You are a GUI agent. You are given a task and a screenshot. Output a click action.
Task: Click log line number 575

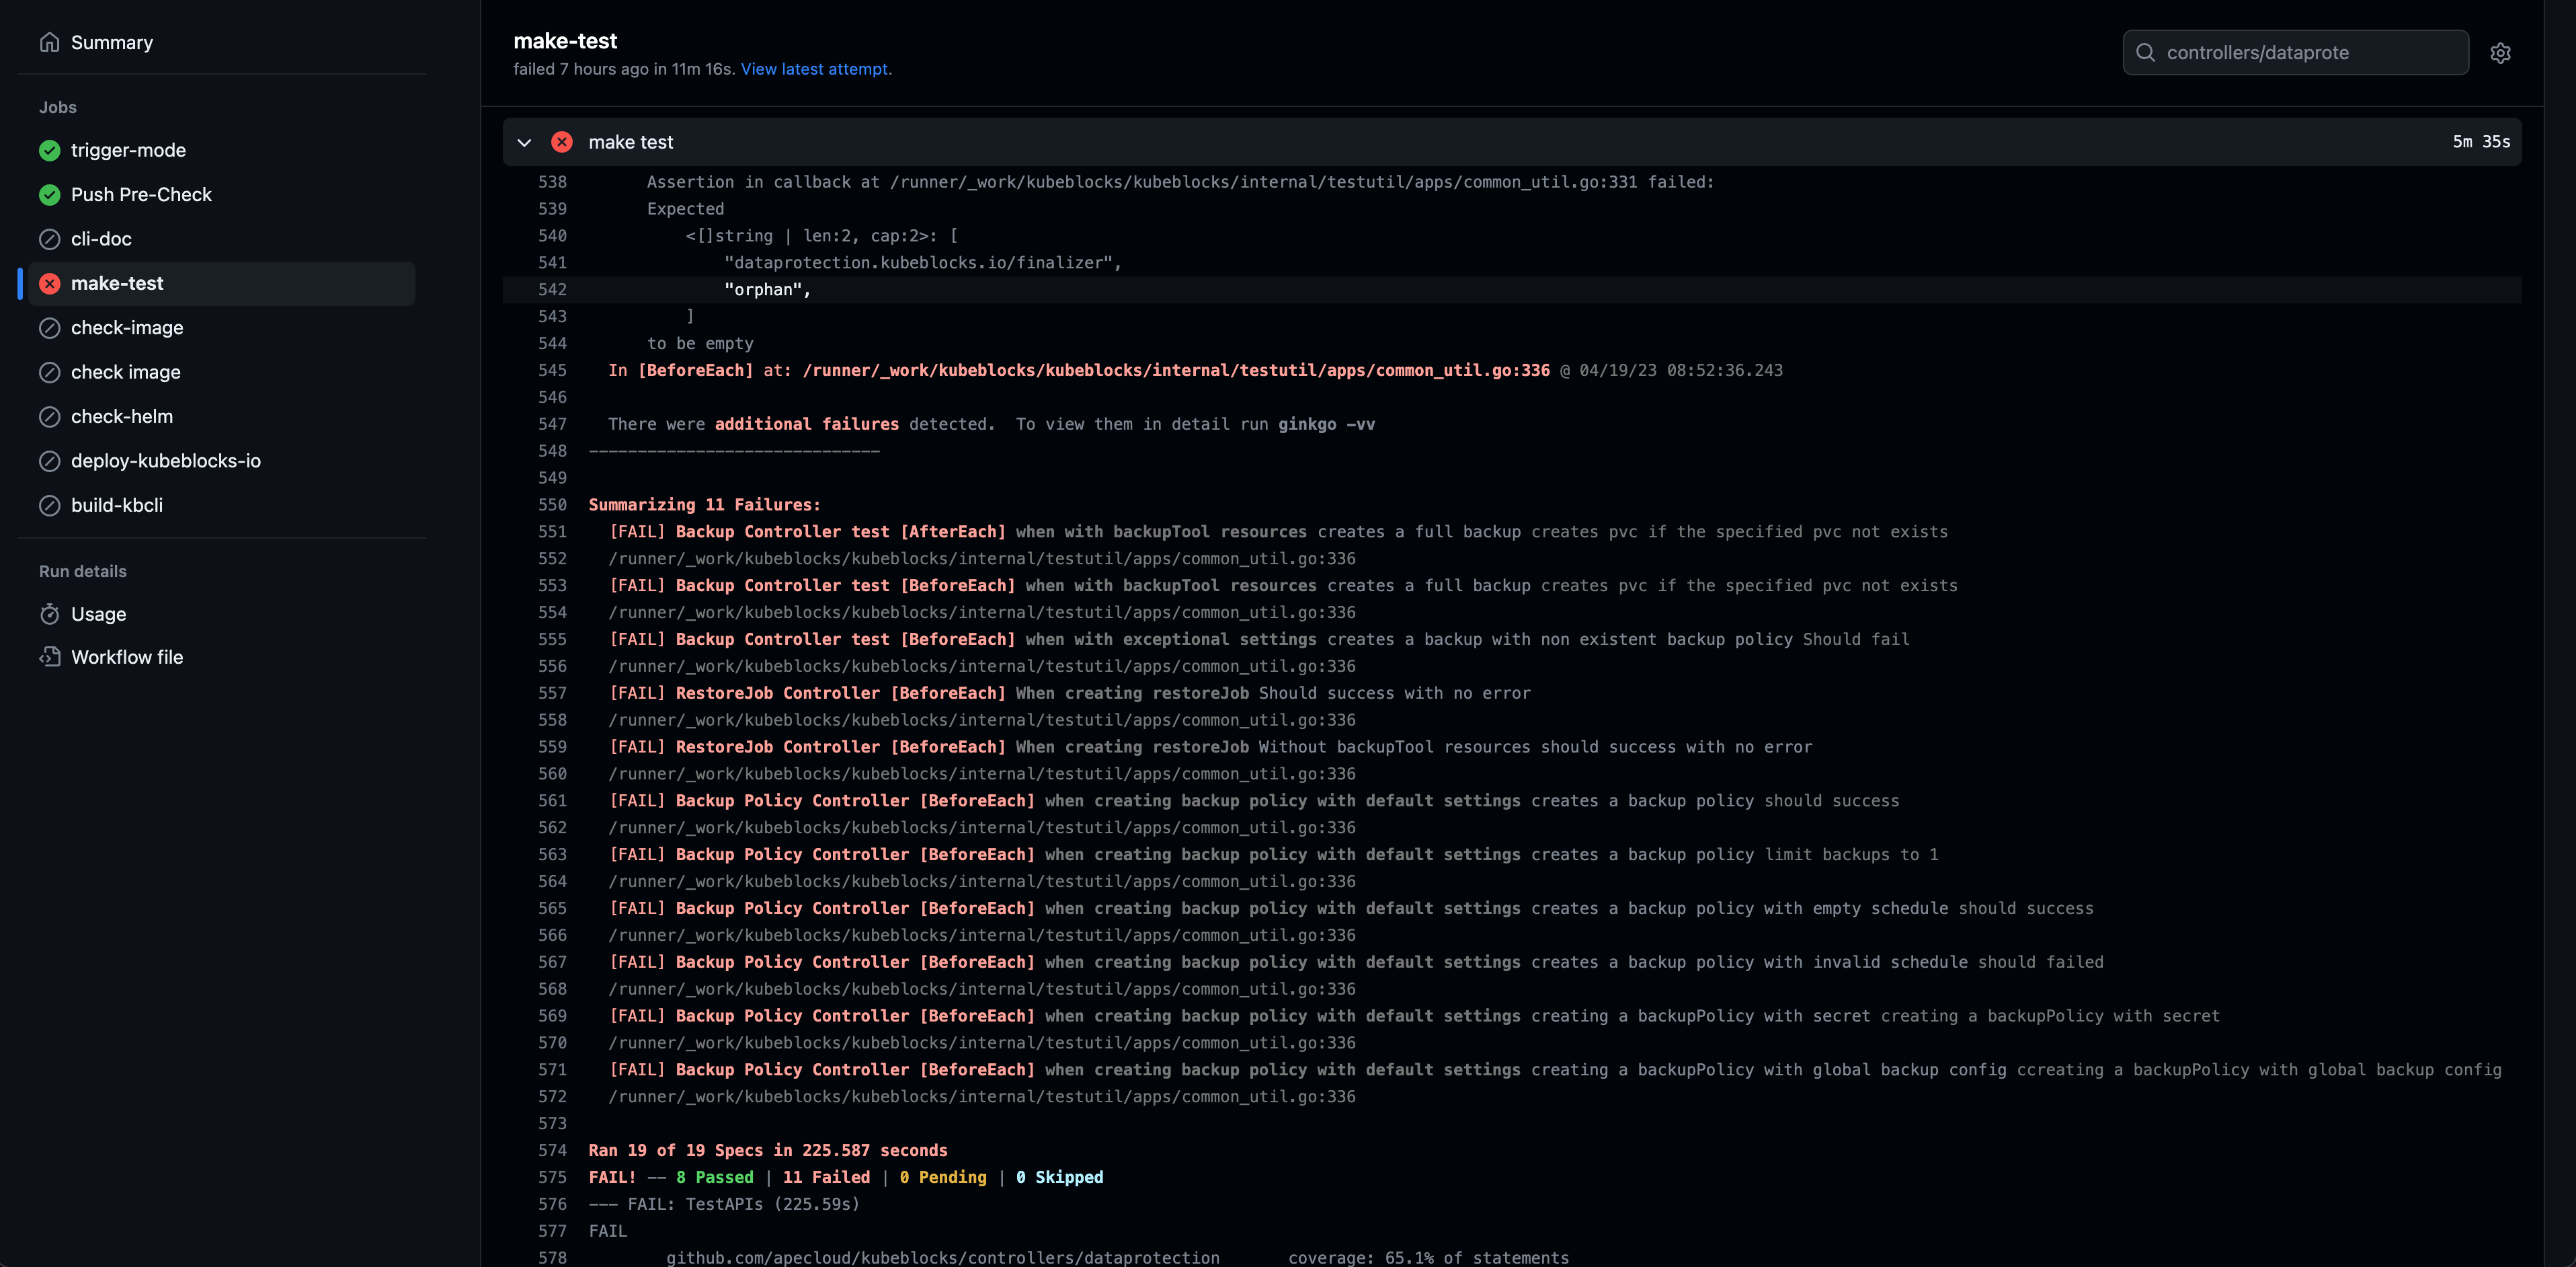(552, 1177)
